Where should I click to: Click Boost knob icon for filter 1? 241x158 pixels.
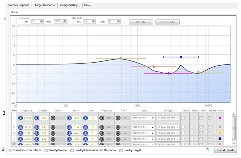click(x=69, y=118)
